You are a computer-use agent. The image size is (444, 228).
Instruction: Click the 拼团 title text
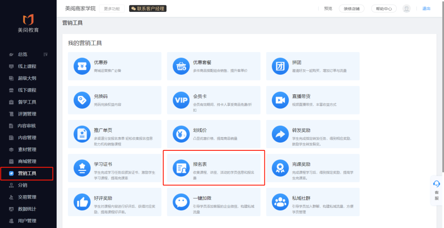(x=297, y=62)
